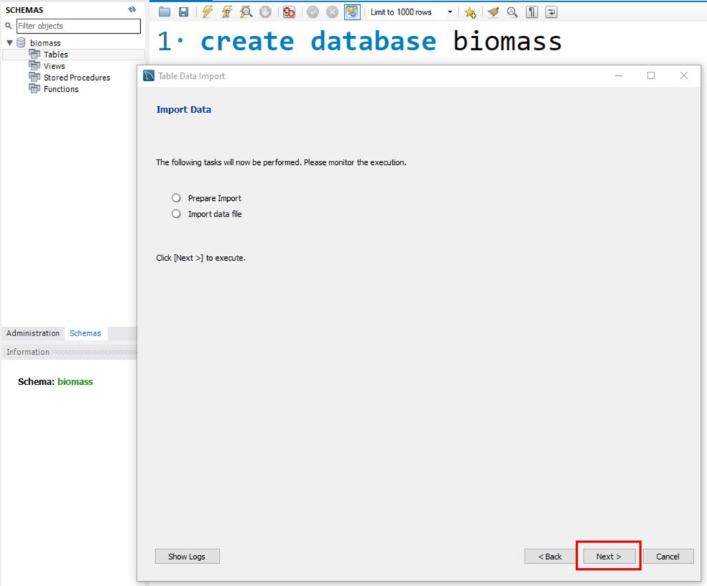Collapse the biomass schema tree node
This screenshot has height=586, width=707.
pyautogui.click(x=10, y=43)
